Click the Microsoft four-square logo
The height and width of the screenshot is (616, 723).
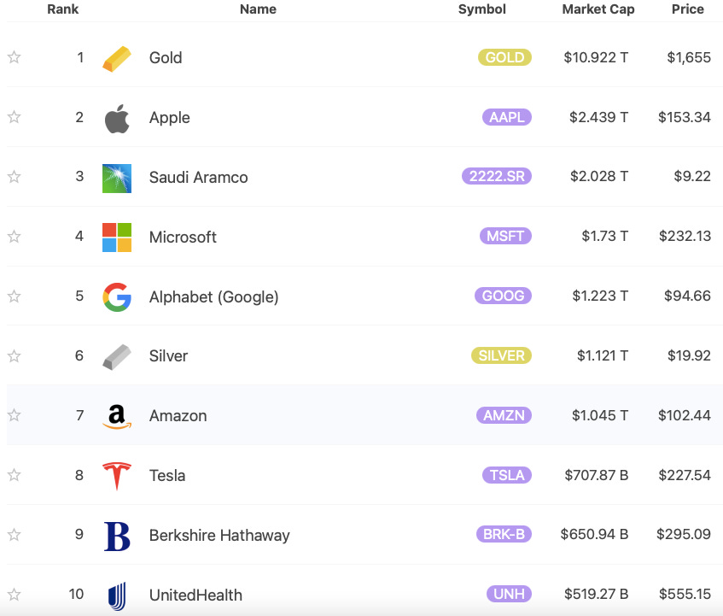pos(117,238)
